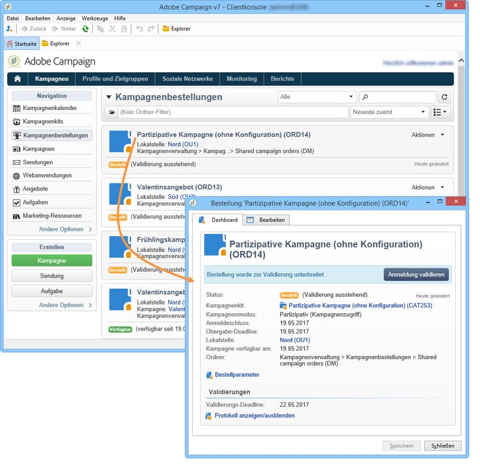
Task: Open Aktionen dropdown for ORD14 order
Action: click(428, 135)
